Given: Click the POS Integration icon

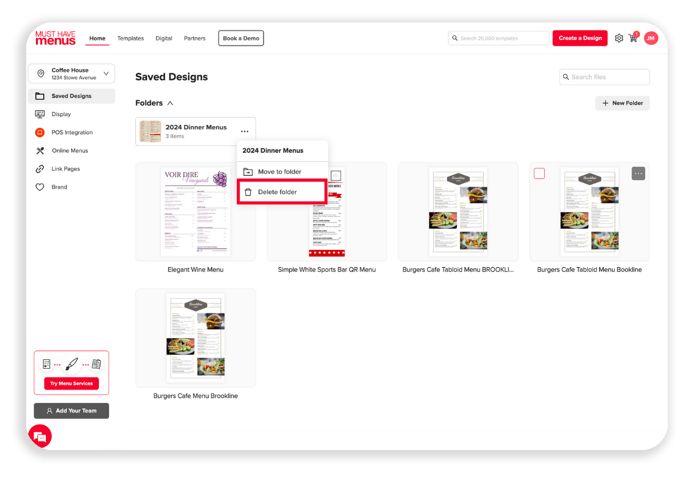Looking at the screenshot, I should (40, 133).
